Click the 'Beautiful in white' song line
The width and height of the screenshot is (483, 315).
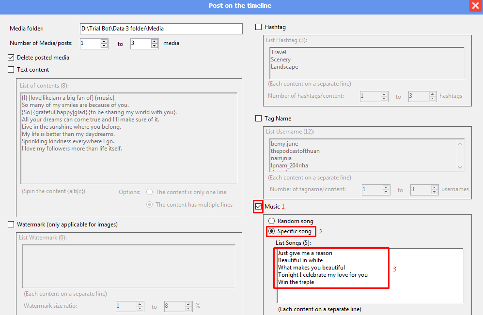coord(300,260)
